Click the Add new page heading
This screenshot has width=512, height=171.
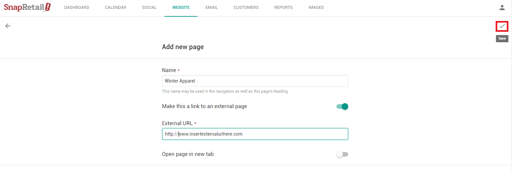[x=183, y=47]
